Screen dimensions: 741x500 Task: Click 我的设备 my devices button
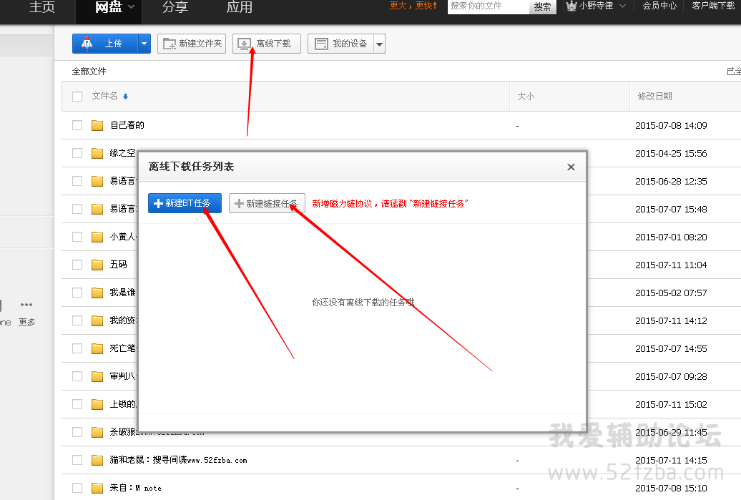click(x=341, y=44)
